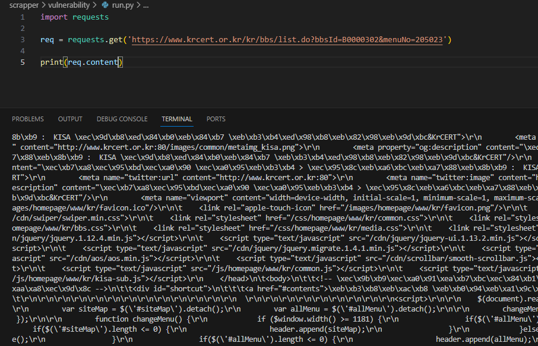This screenshot has height=346, width=538.
Task: Click 'div id="shortcut"' in terminal output
Action: point(172,288)
